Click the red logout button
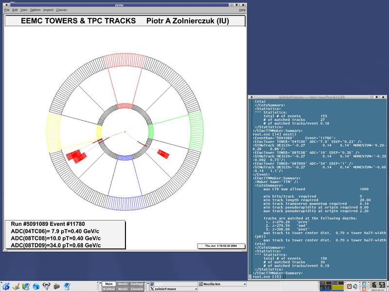389x292 pixels. point(364,289)
